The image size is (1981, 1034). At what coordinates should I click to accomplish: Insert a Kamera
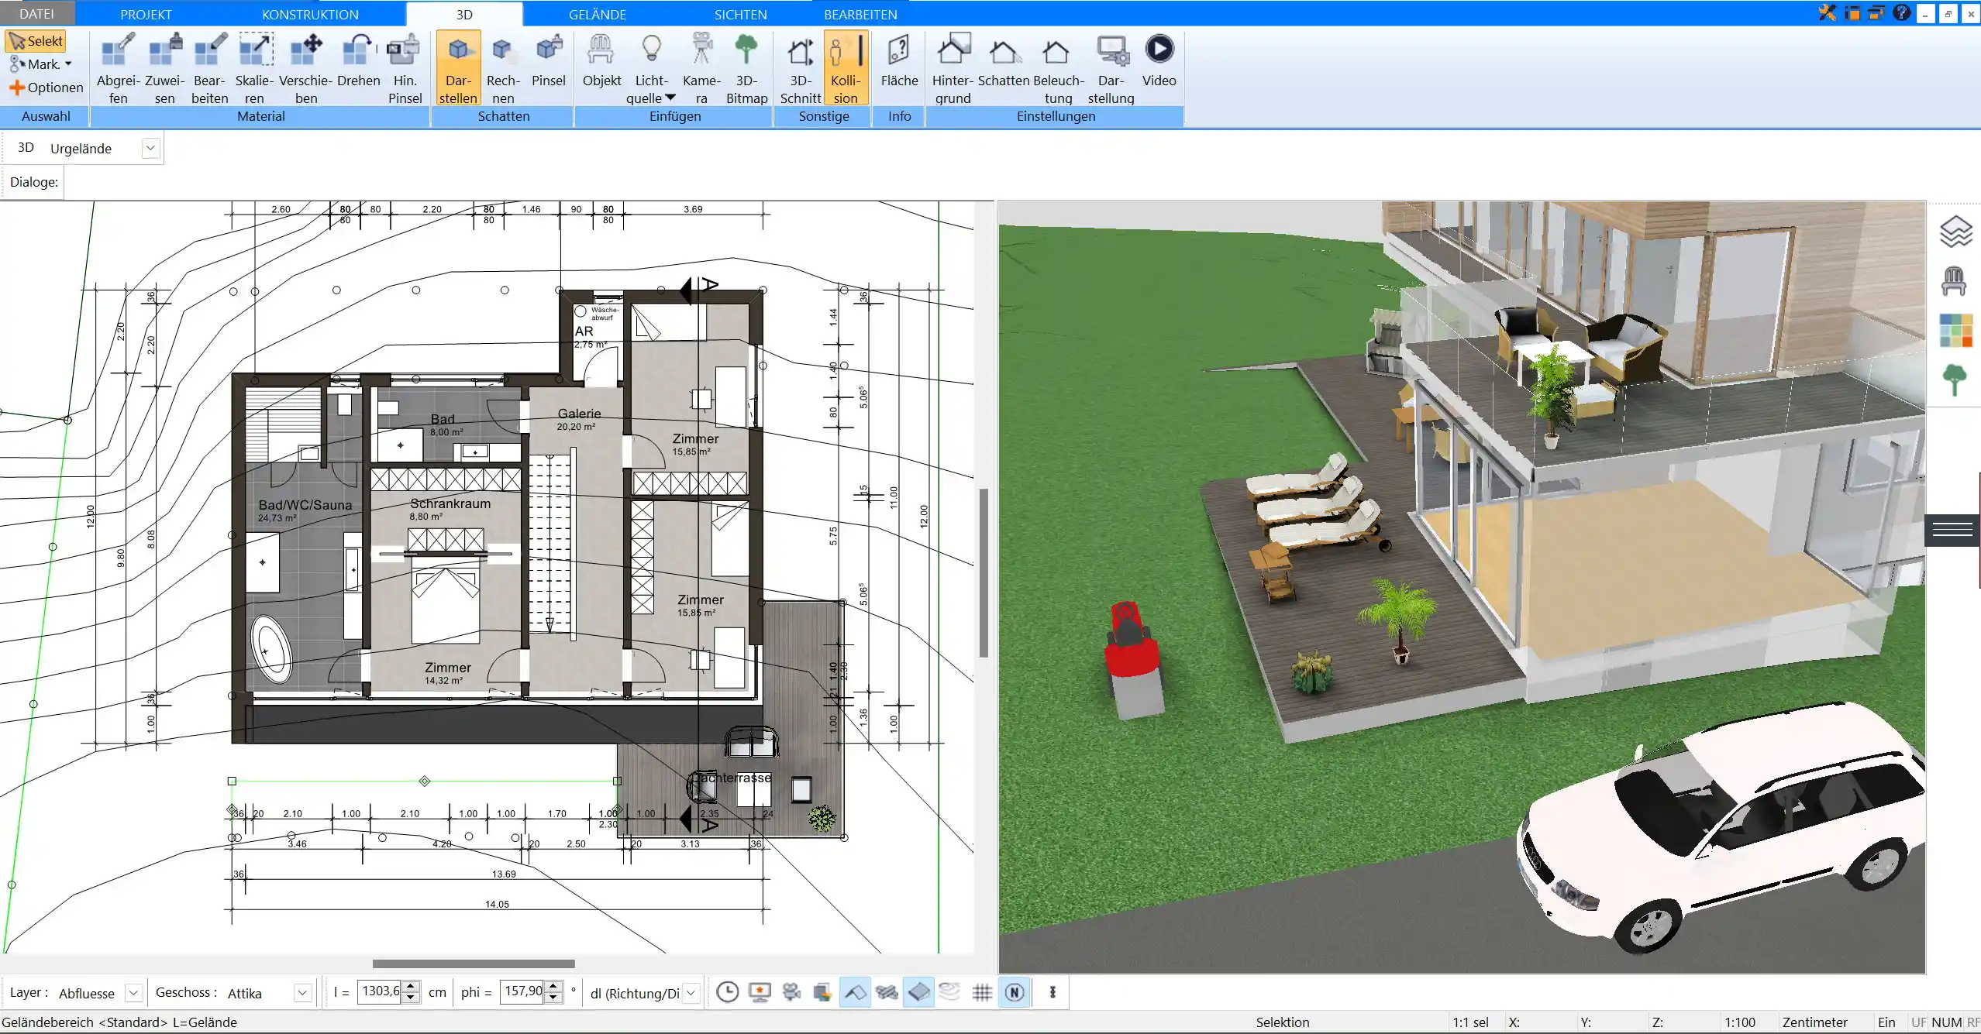[701, 68]
